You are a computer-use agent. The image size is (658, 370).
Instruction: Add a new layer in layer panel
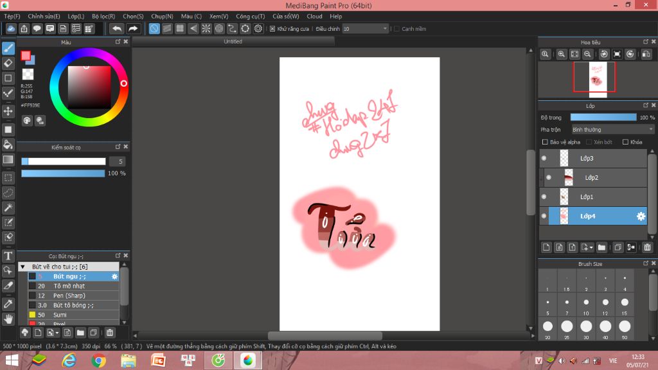546,247
